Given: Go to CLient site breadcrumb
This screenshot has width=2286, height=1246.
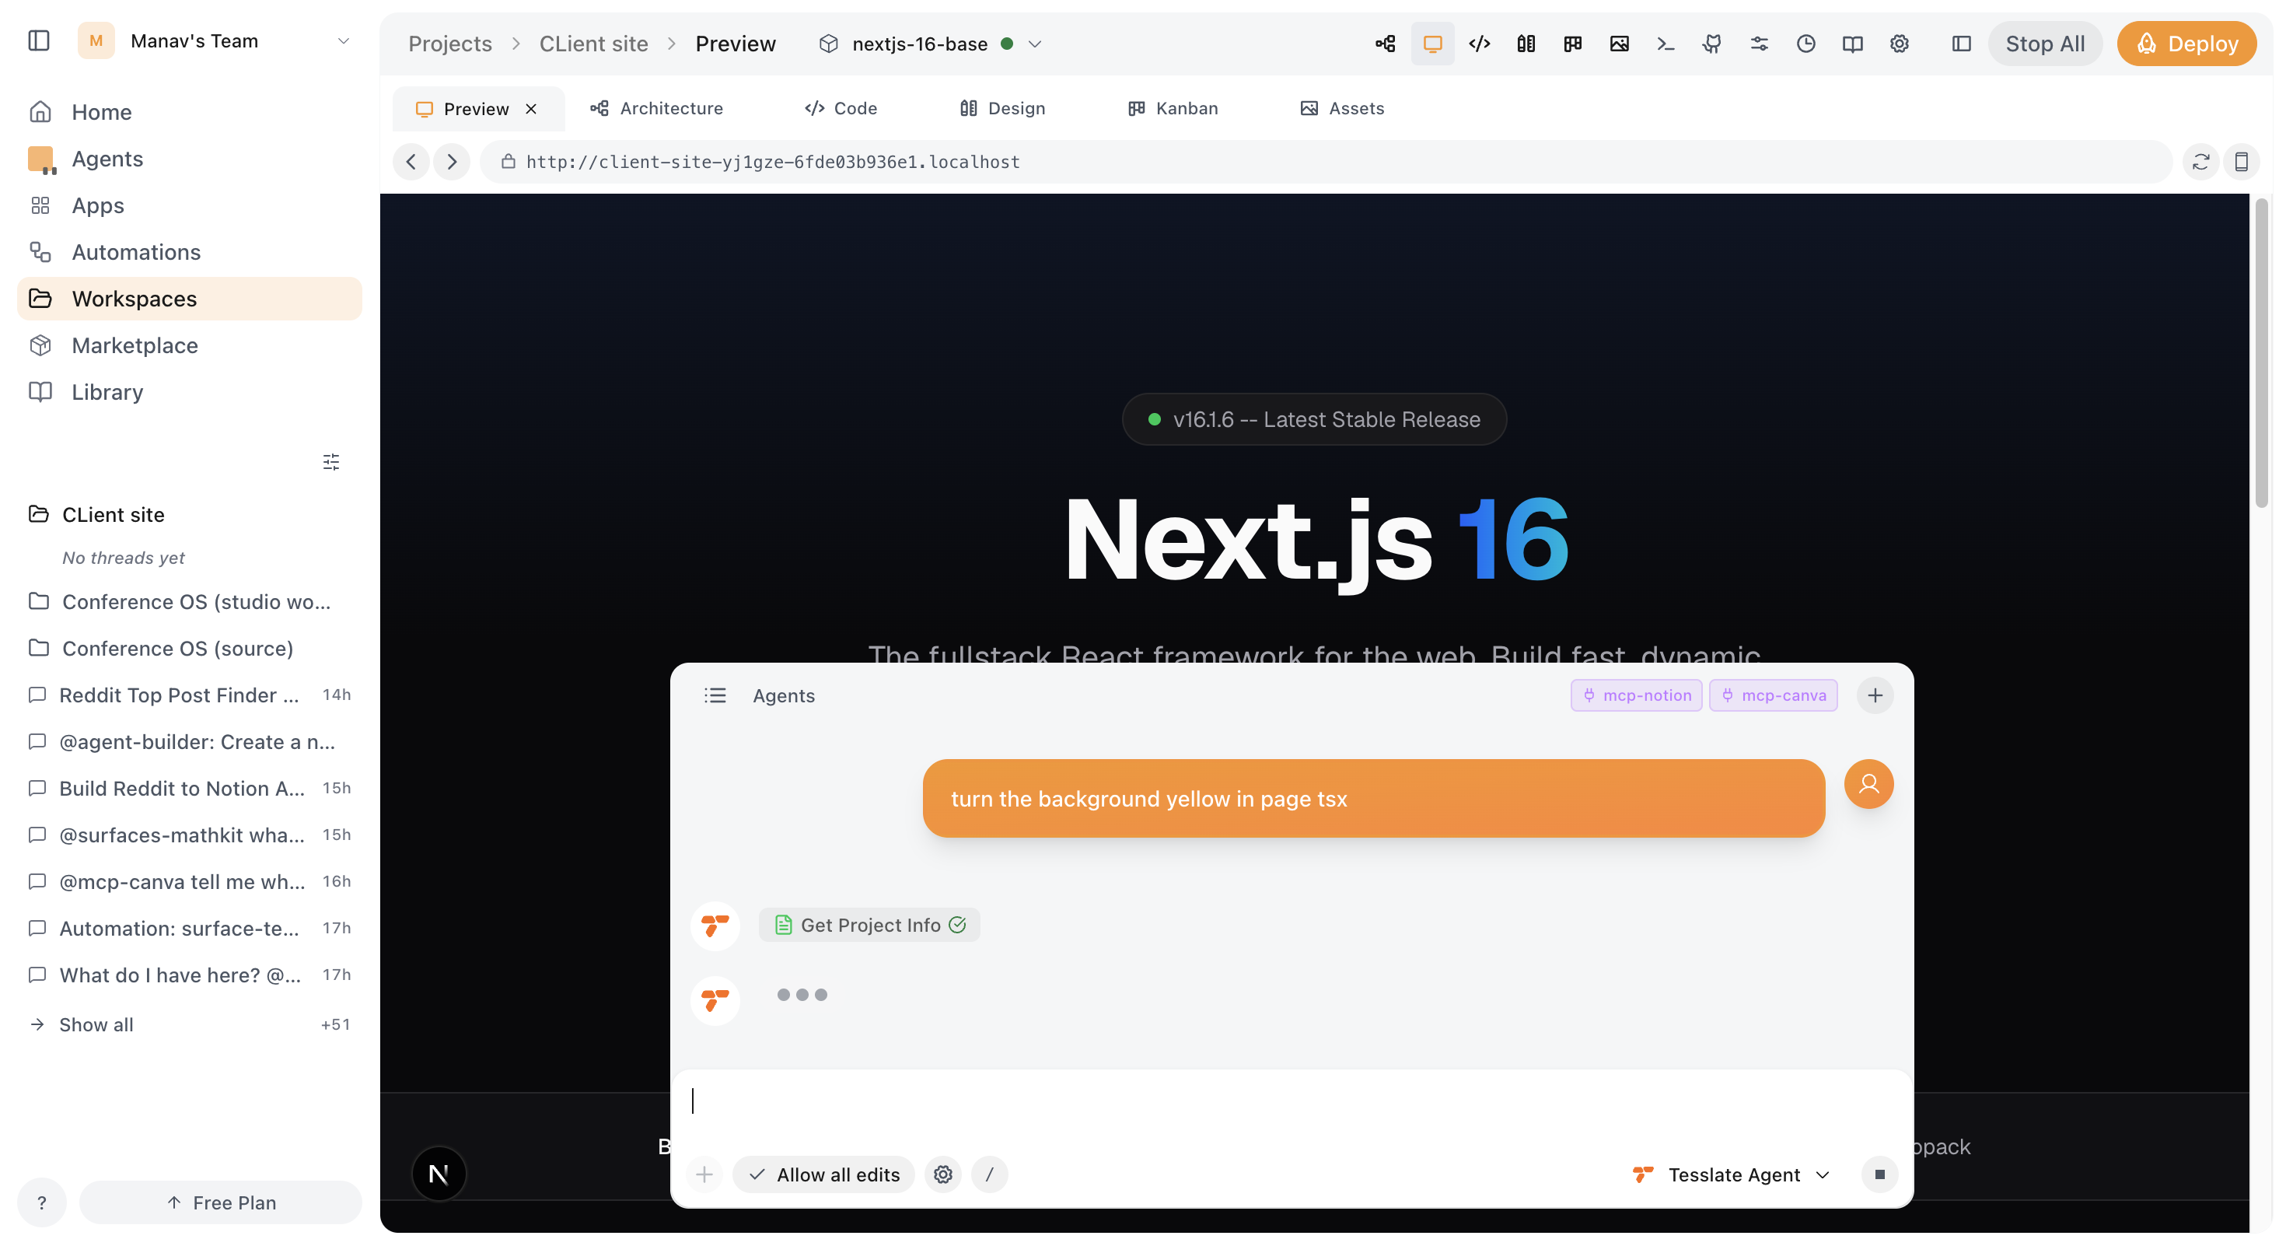Looking at the screenshot, I should [594, 44].
